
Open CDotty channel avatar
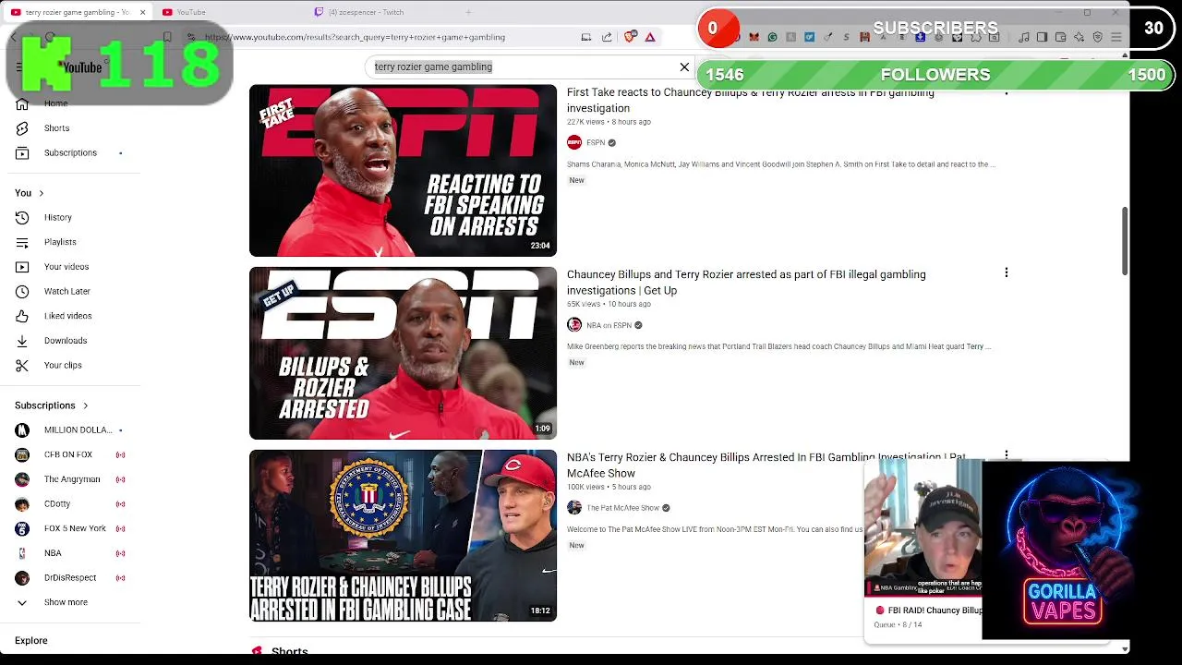(x=22, y=504)
